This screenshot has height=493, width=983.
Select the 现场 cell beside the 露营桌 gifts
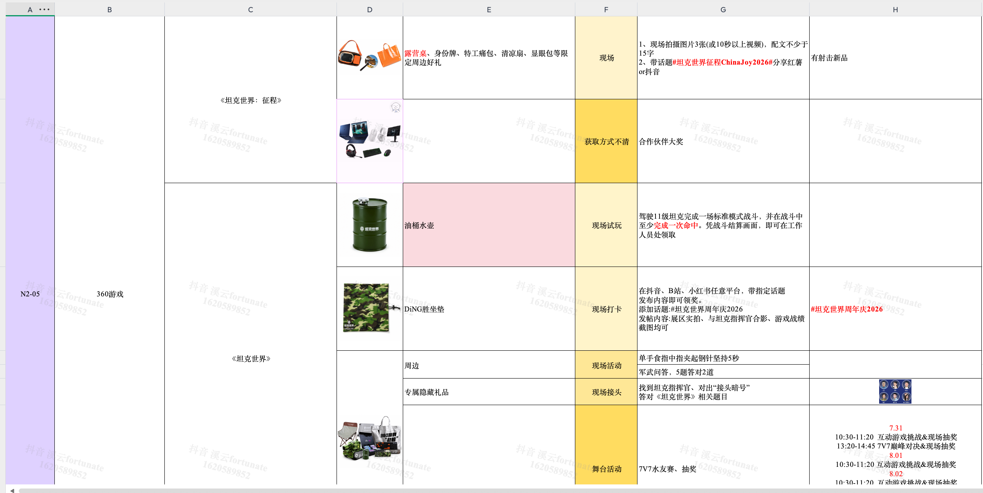pyautogui.click(x=606, y=58)
